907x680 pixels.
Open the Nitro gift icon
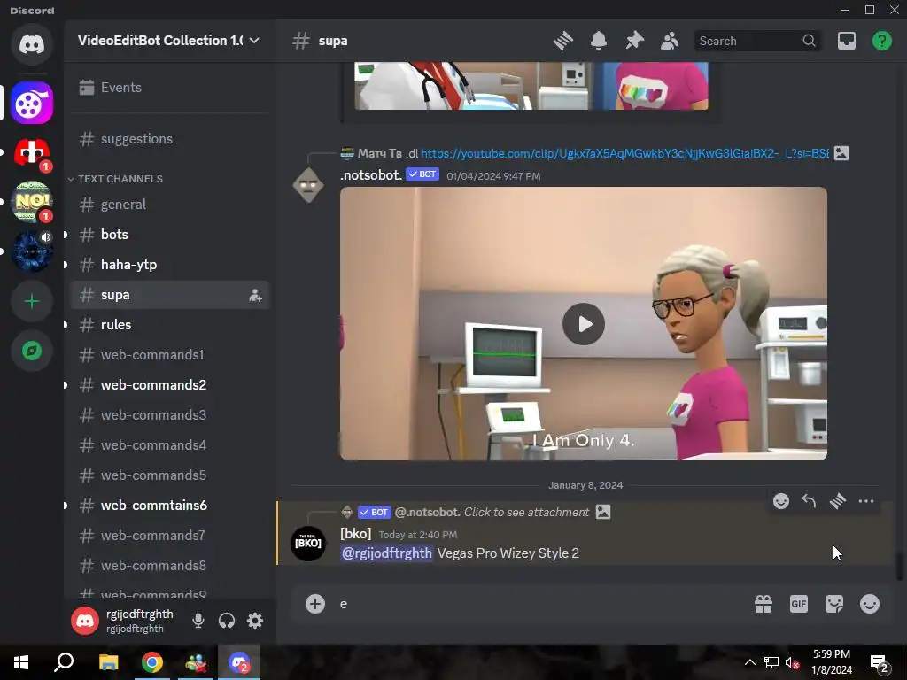point(764,604)
